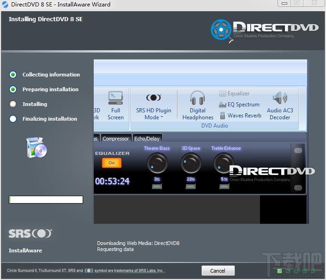Click the Audio AC3 Decoder speaker icon

(x=280, y=98)
